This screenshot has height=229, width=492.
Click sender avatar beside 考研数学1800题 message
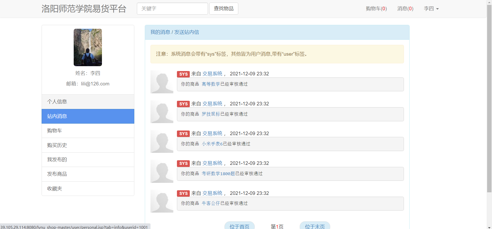(x=162, y=171)
